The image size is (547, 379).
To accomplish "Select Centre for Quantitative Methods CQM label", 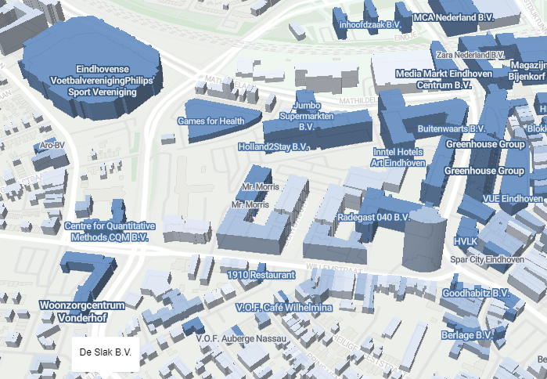I will [x=110, y=231].
